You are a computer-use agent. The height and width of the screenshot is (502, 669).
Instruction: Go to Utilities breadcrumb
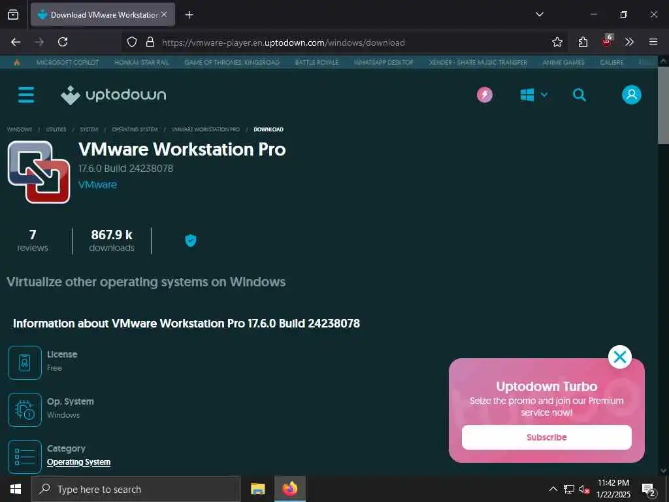click(x=56, y=129)
